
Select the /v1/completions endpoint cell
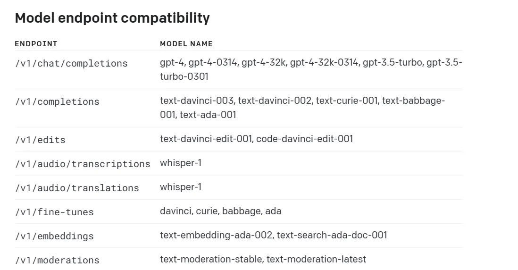[x=57, y=101]
